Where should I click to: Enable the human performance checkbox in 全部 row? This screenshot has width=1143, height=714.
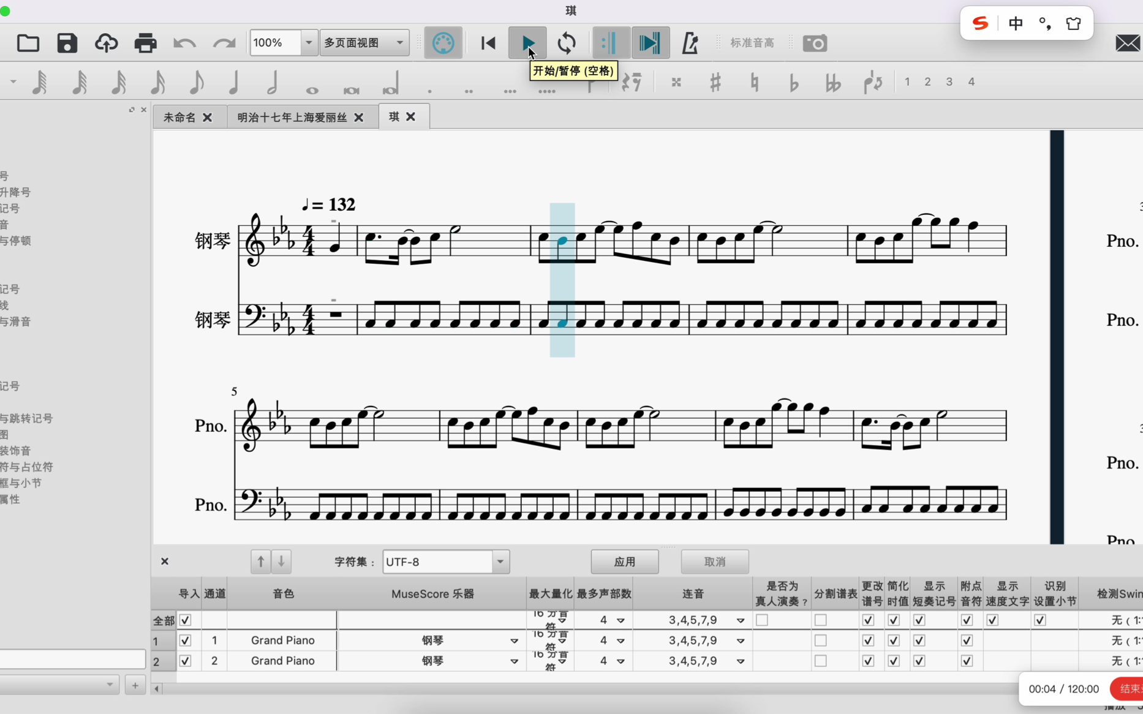point(761,620)
